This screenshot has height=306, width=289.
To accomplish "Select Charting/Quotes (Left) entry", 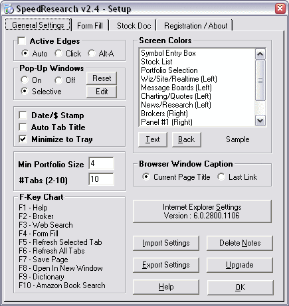I will 197,96.
